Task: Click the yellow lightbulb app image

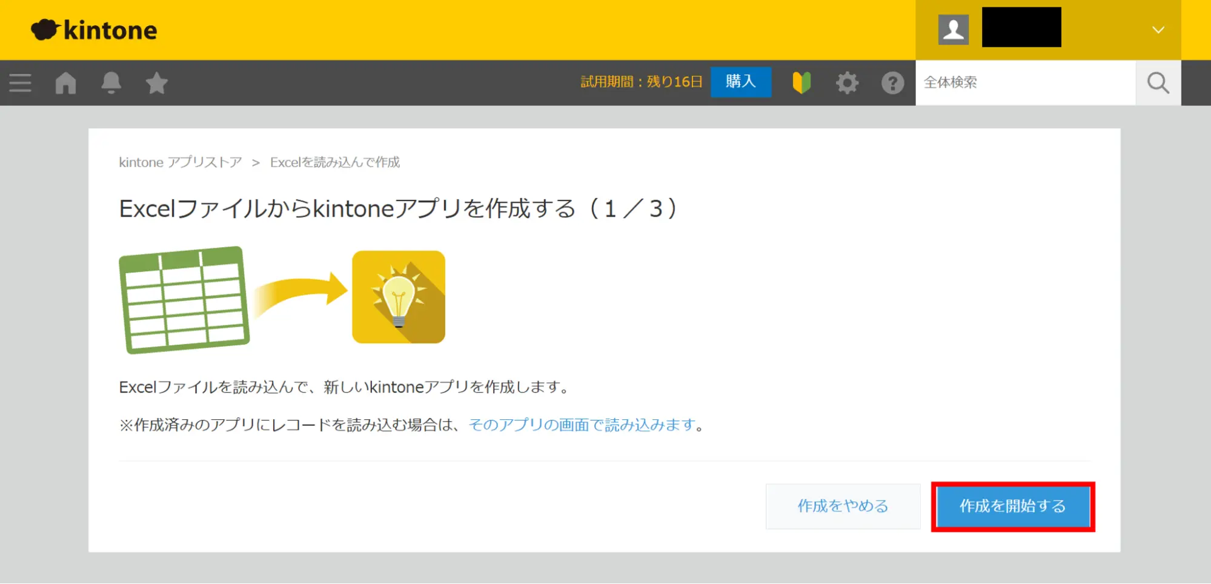Action: (x=399, y=297)
